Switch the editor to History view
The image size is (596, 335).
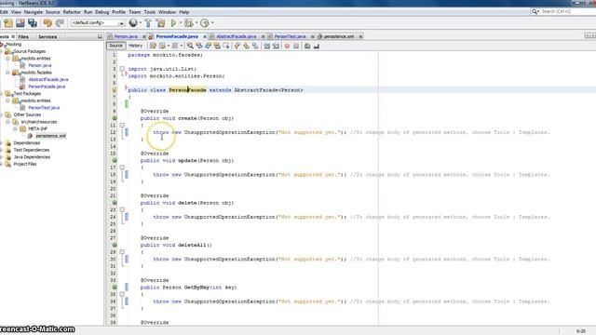136,46
